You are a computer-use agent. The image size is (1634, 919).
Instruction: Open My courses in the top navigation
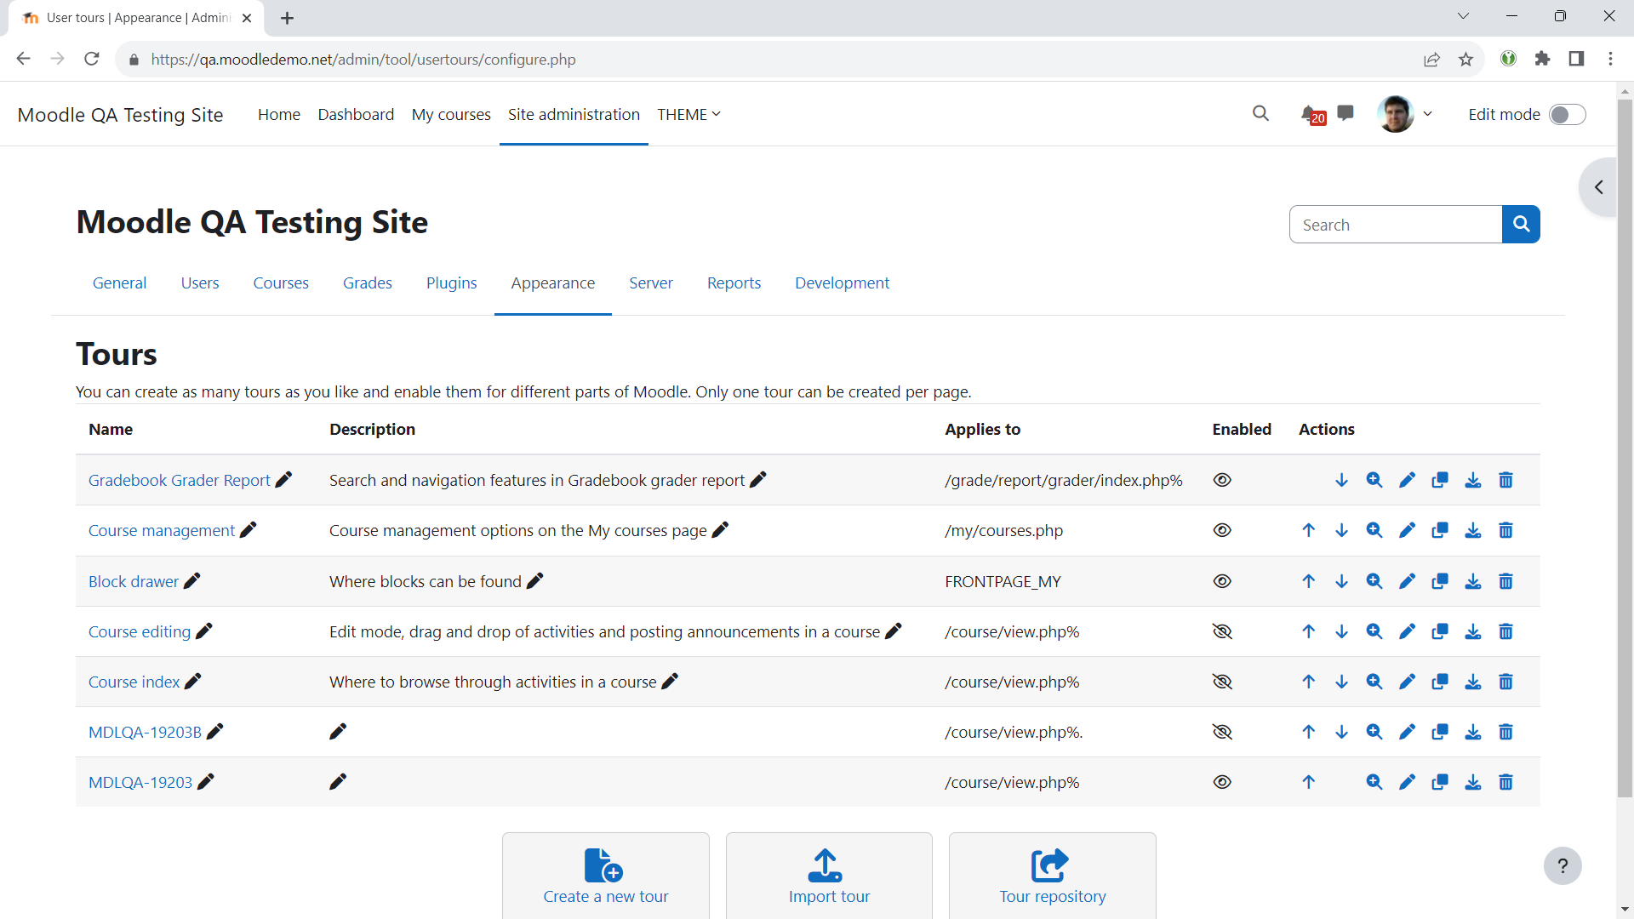[x=451, y=114]
